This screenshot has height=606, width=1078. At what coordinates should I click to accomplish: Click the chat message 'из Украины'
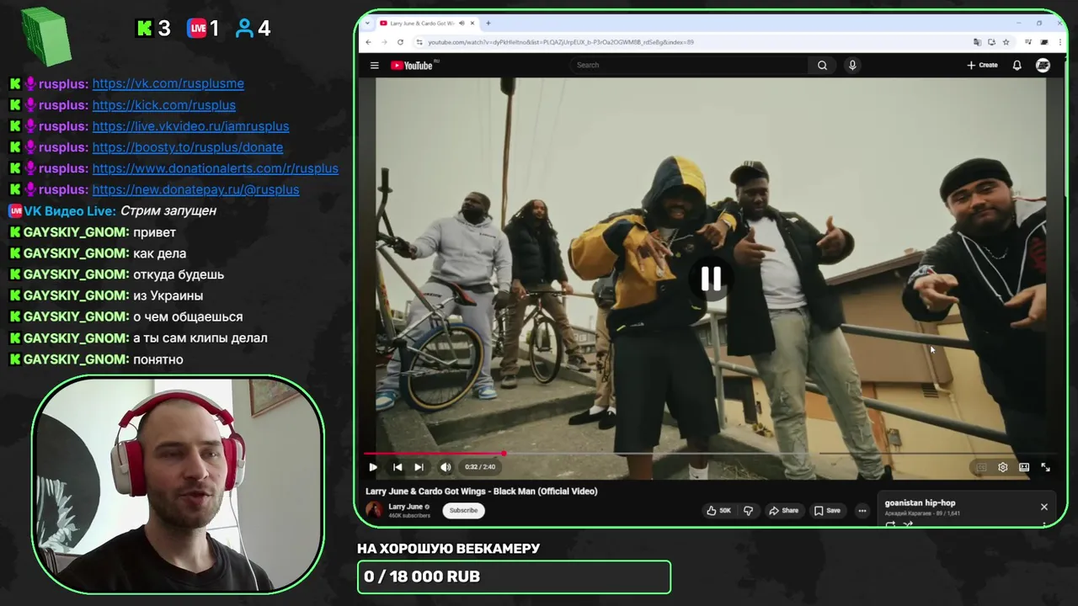click(x=168, y=295)
